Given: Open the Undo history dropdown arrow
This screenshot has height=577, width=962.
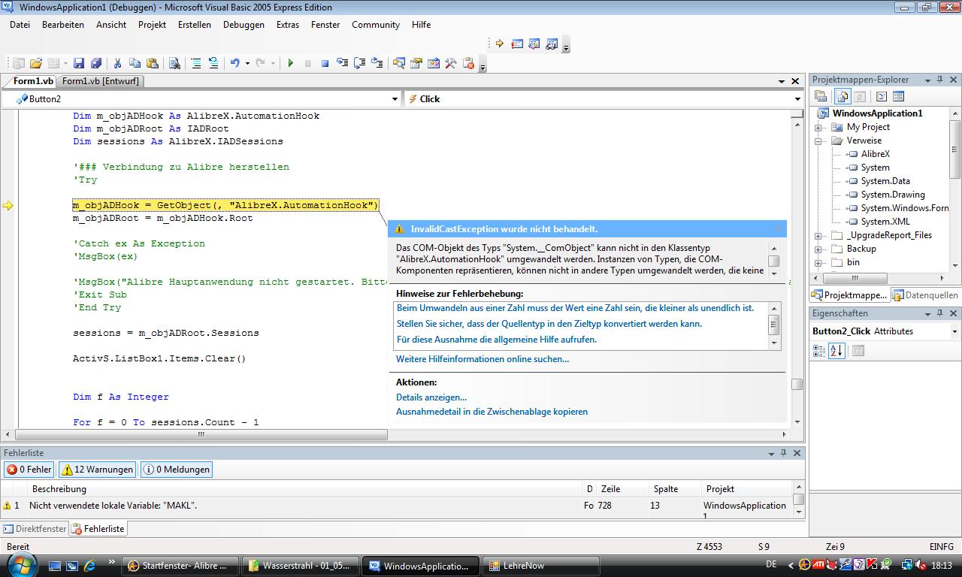Looking at the screenshot, I should click(x=247, y=64).
